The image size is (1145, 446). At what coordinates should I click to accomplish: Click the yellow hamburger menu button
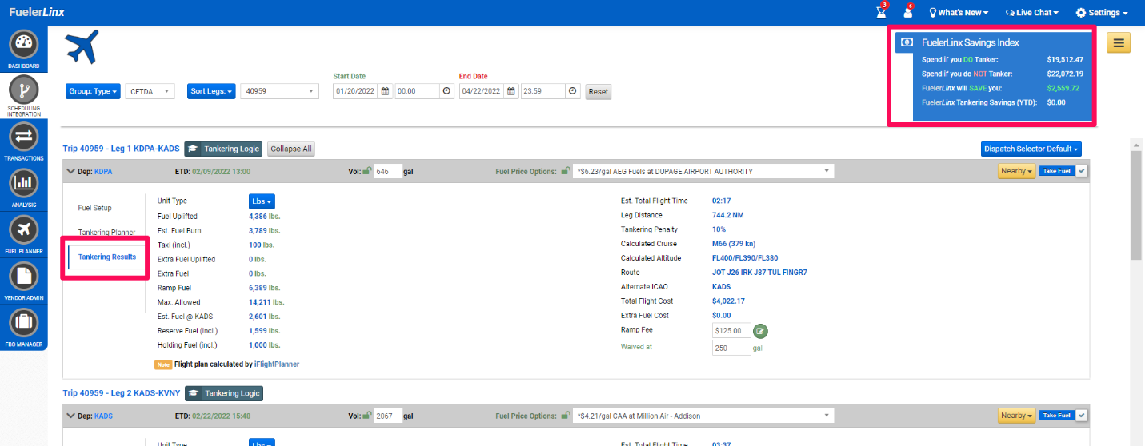1118,43
